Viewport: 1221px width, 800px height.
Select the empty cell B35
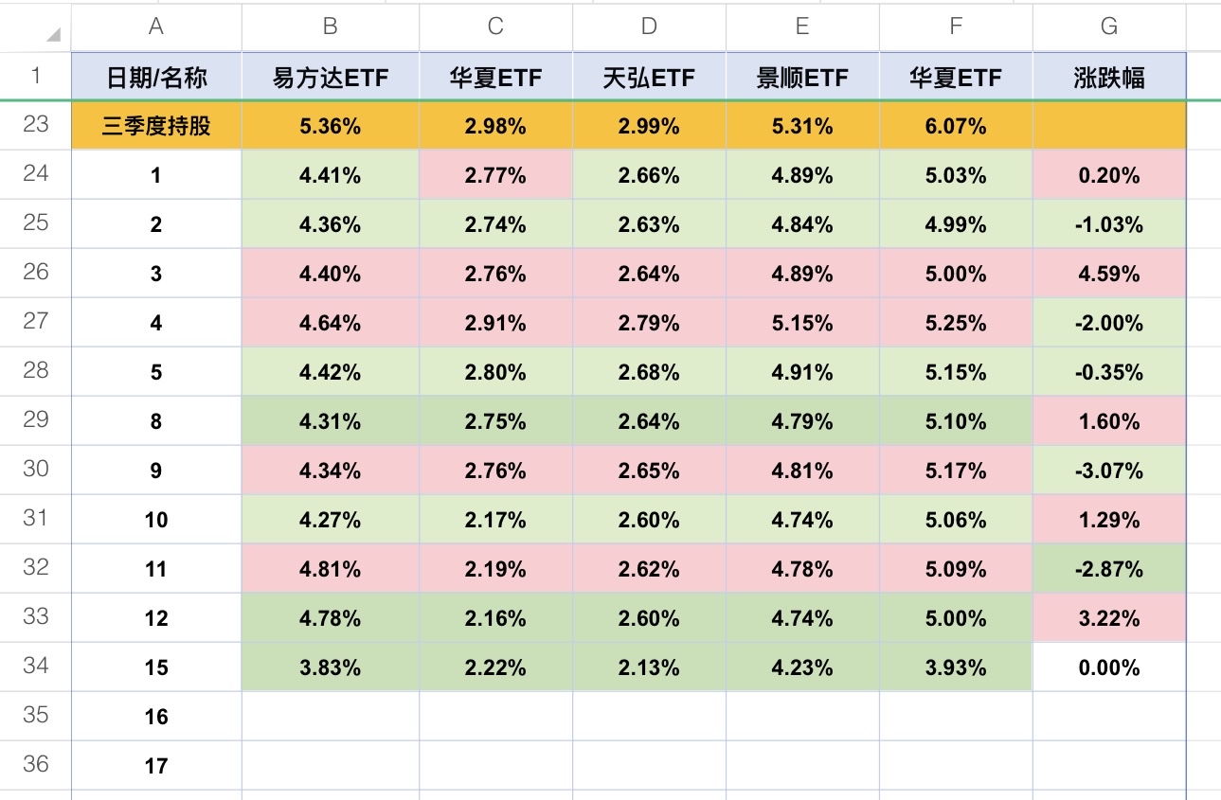coord(331,717)
